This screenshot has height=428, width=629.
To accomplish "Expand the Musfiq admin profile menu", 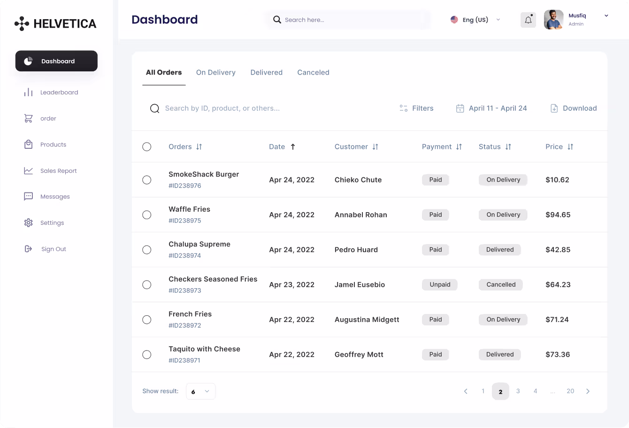I will (x=606, y=16).
